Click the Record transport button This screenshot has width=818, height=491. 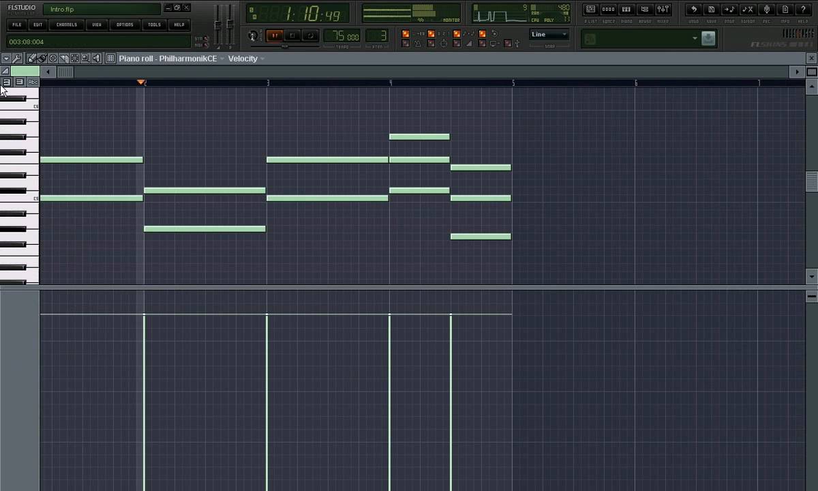(x=310, y=35)
